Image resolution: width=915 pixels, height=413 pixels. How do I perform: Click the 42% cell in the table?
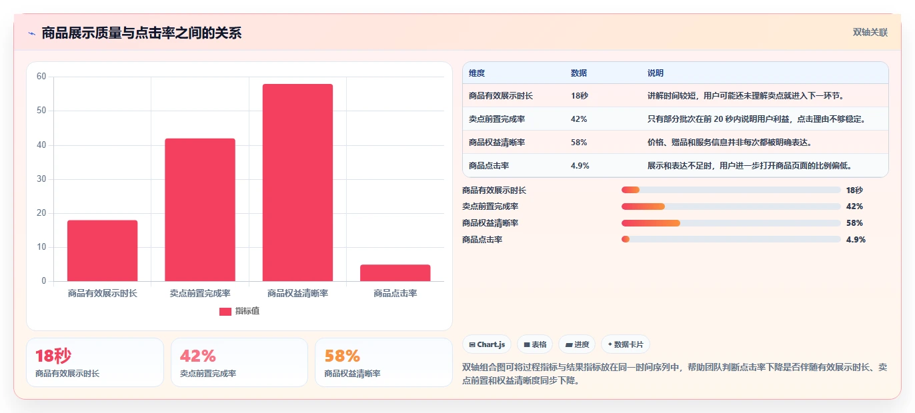579,119
